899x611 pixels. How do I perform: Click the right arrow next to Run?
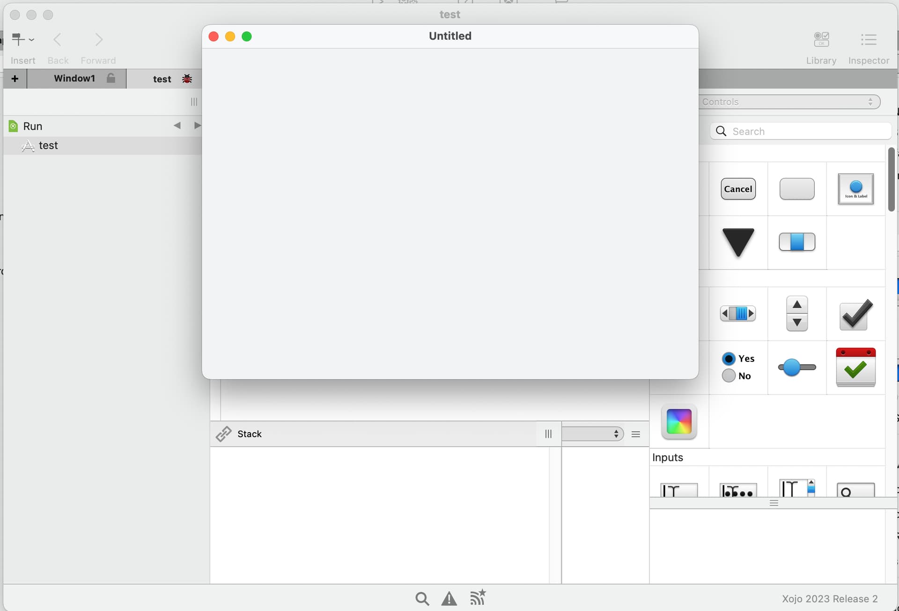[x=197, y=125]
